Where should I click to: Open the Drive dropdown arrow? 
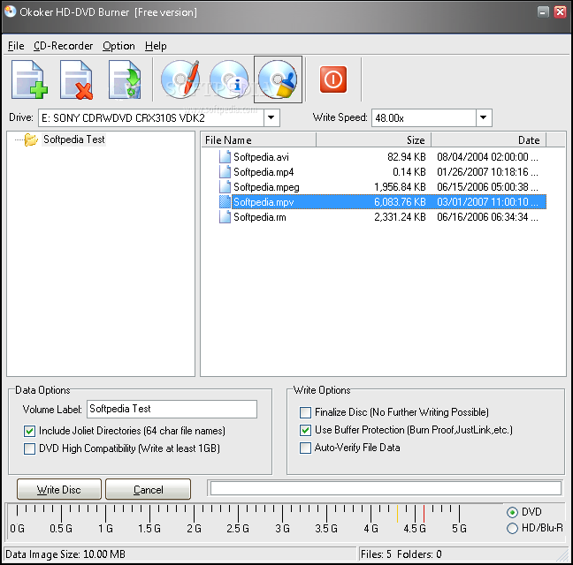[x=271, y=117]
